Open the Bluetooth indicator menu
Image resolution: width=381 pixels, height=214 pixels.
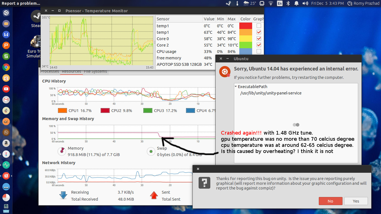coord(289,3)
